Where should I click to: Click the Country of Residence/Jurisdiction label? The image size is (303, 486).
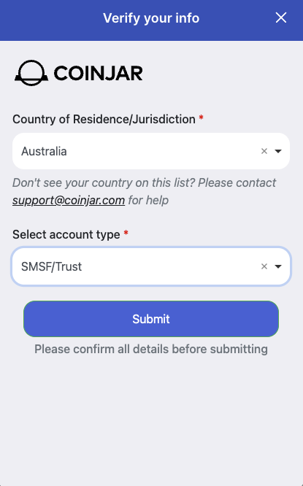coord(104,120)
